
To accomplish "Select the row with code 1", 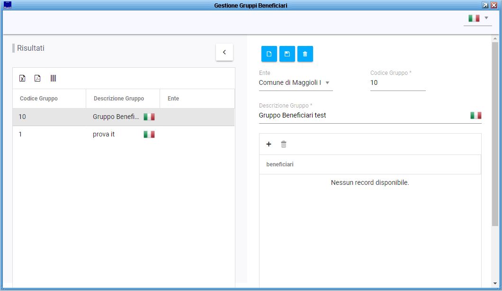I will [x=47, y=134].
